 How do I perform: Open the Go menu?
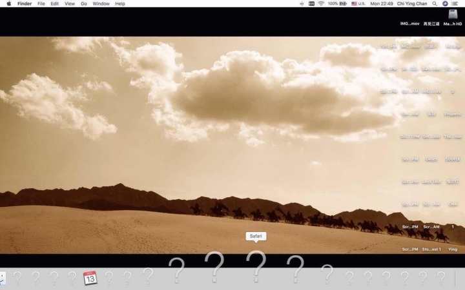(84, 4)
